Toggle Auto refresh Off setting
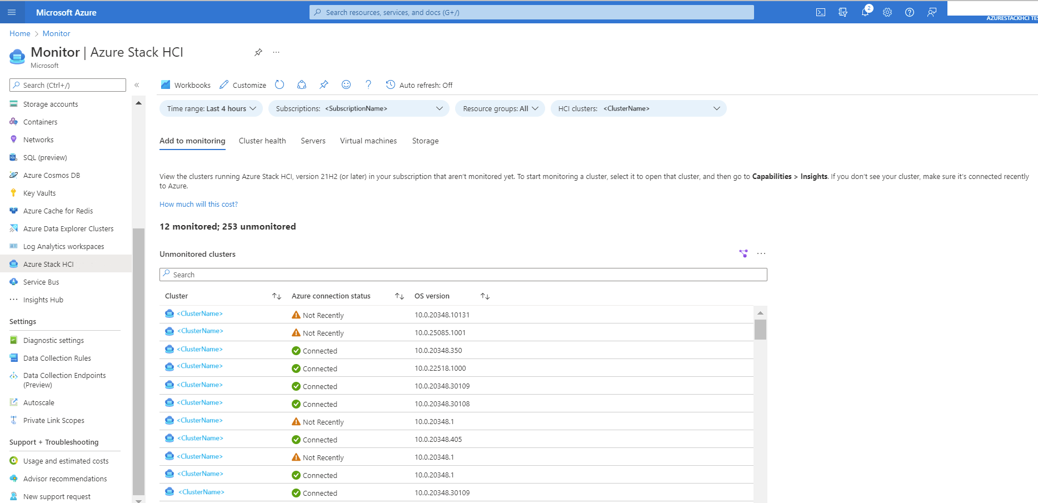Viewport: 1038px width, 503px height. click(x=420, y=85)
